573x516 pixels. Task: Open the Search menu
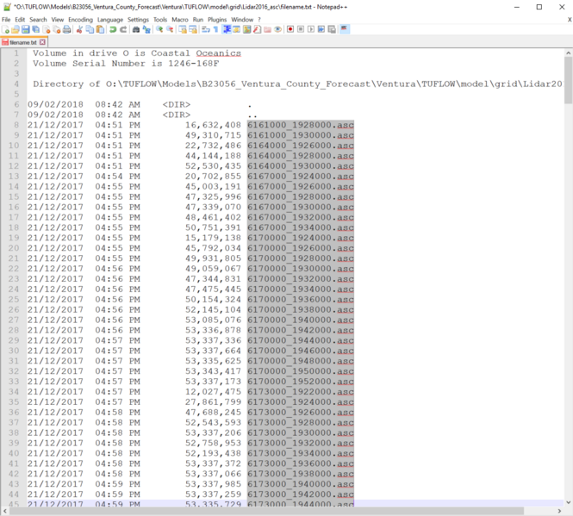tap(38, 19)
